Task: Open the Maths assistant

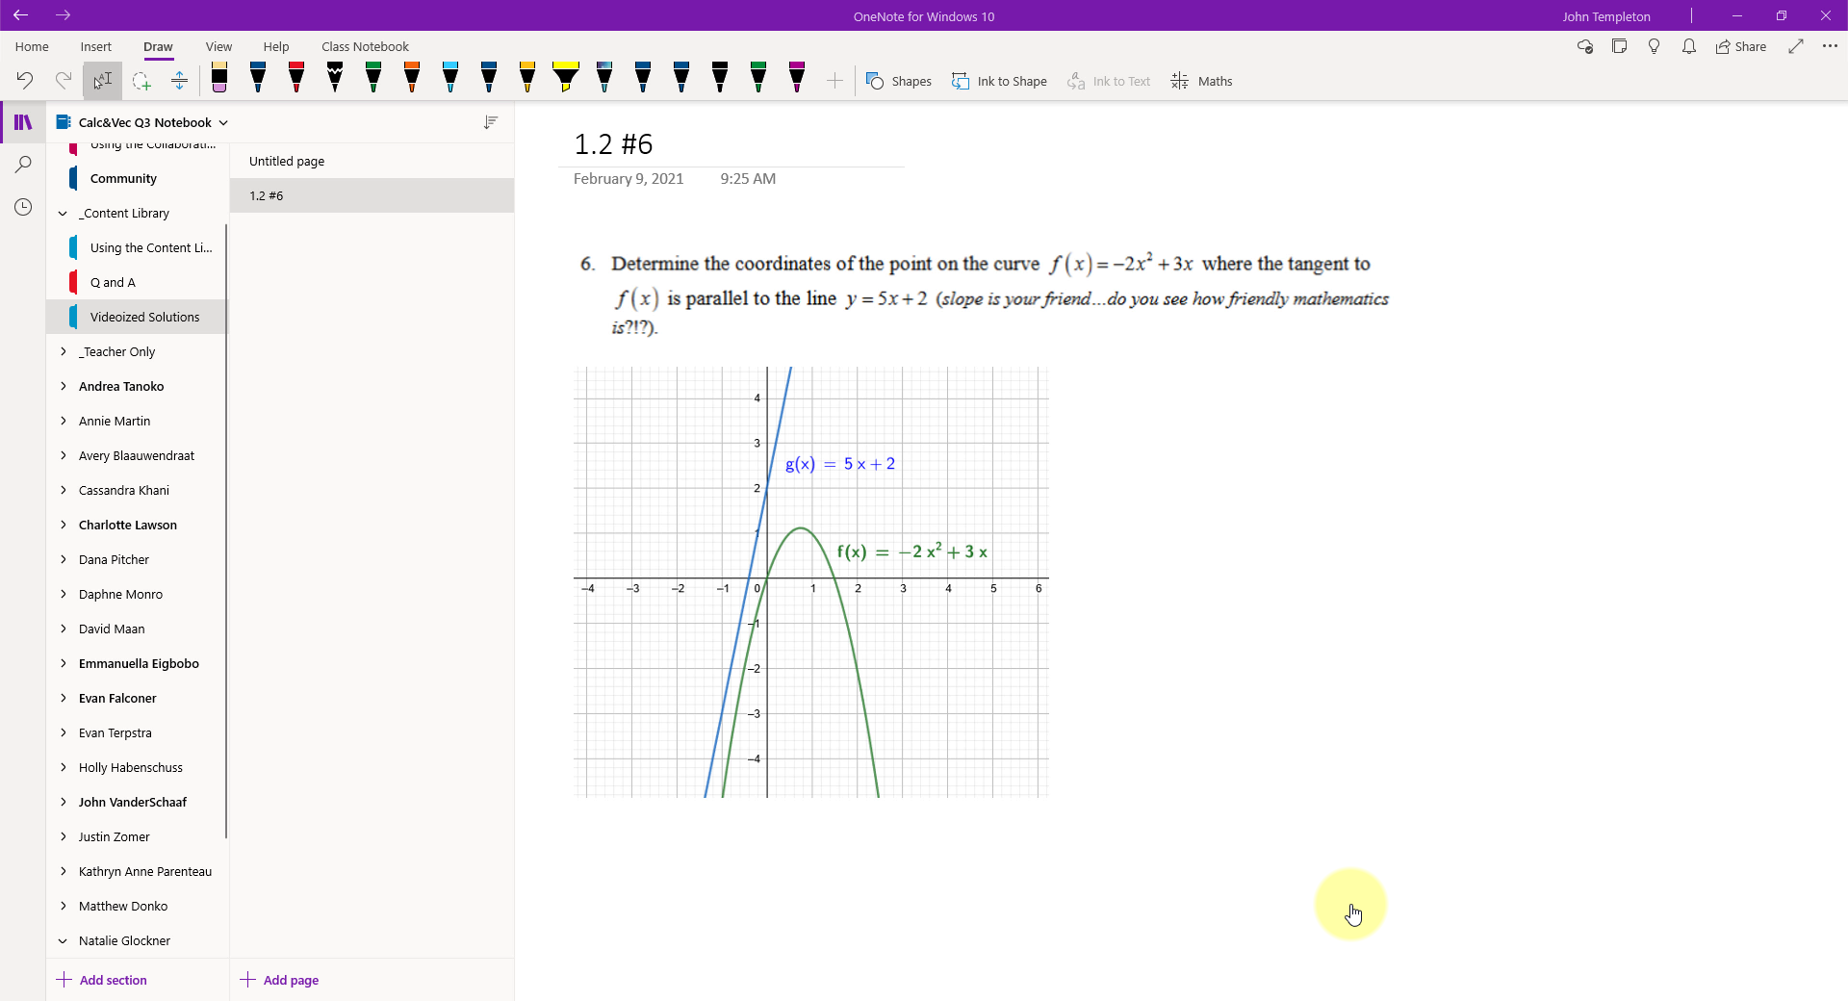Action: click(1201, 82)
